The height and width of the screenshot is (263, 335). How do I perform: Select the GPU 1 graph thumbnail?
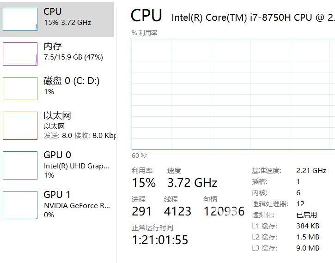pyautogui.click(x=20, y=205)
